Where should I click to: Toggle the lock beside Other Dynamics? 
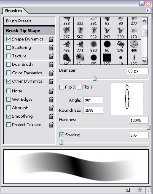click(51, 81)
